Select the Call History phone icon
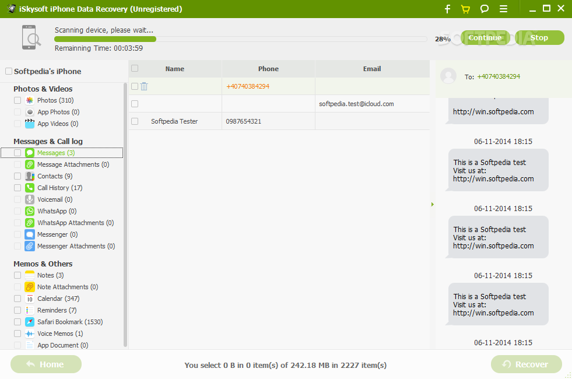The height and width of the screenshot is (379, 572). point(30,188)
